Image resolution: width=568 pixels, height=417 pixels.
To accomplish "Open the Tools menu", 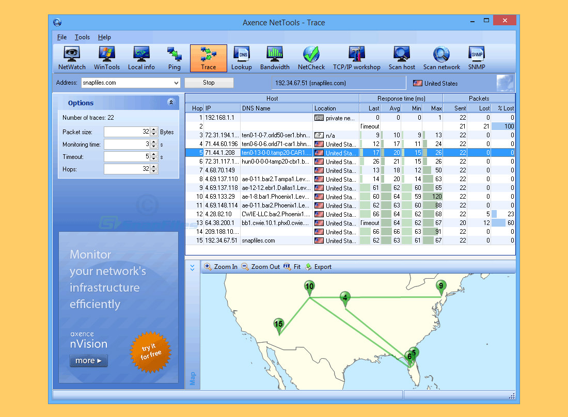I will (x=82, y=37).
